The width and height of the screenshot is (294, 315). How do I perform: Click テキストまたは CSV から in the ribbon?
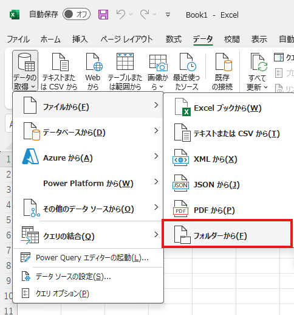(59, 71)
